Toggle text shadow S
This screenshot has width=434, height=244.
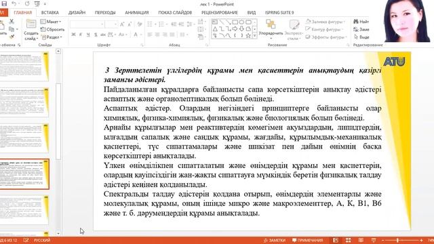pyautogui.click(x=96, y=35)
